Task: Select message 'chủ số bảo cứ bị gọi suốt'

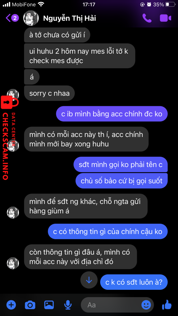Action: click(x=121, y=181)
